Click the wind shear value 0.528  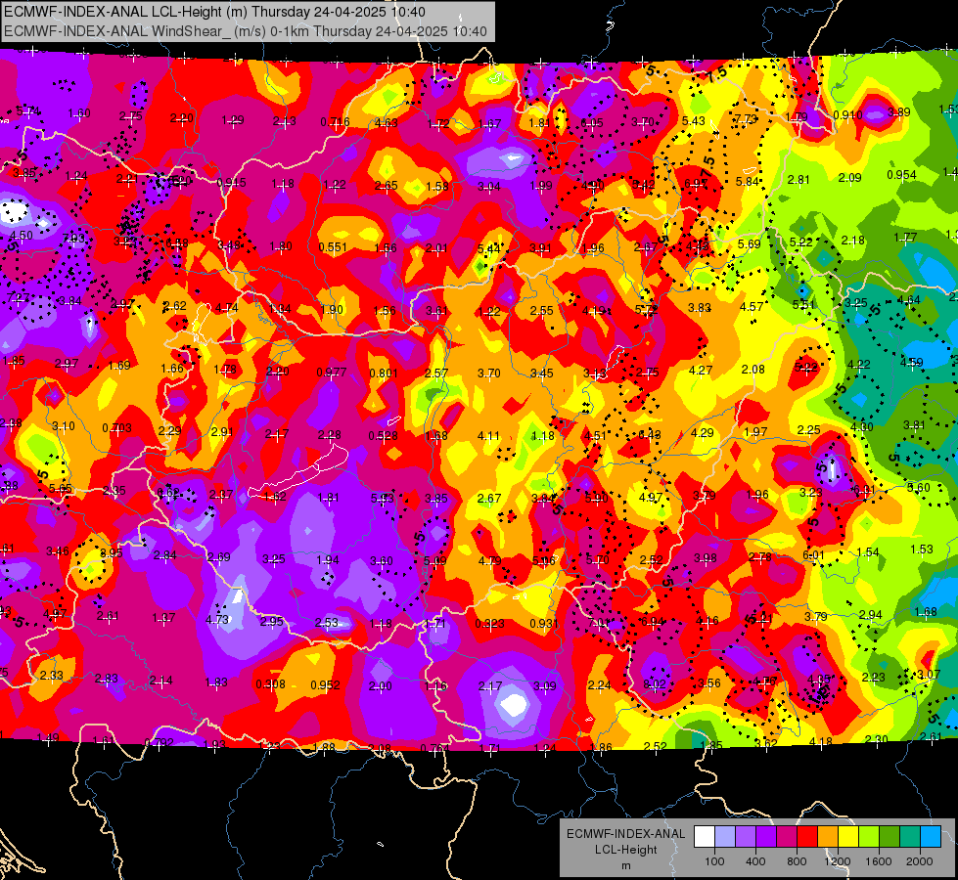pyautogui.click(x=383, y=436)
